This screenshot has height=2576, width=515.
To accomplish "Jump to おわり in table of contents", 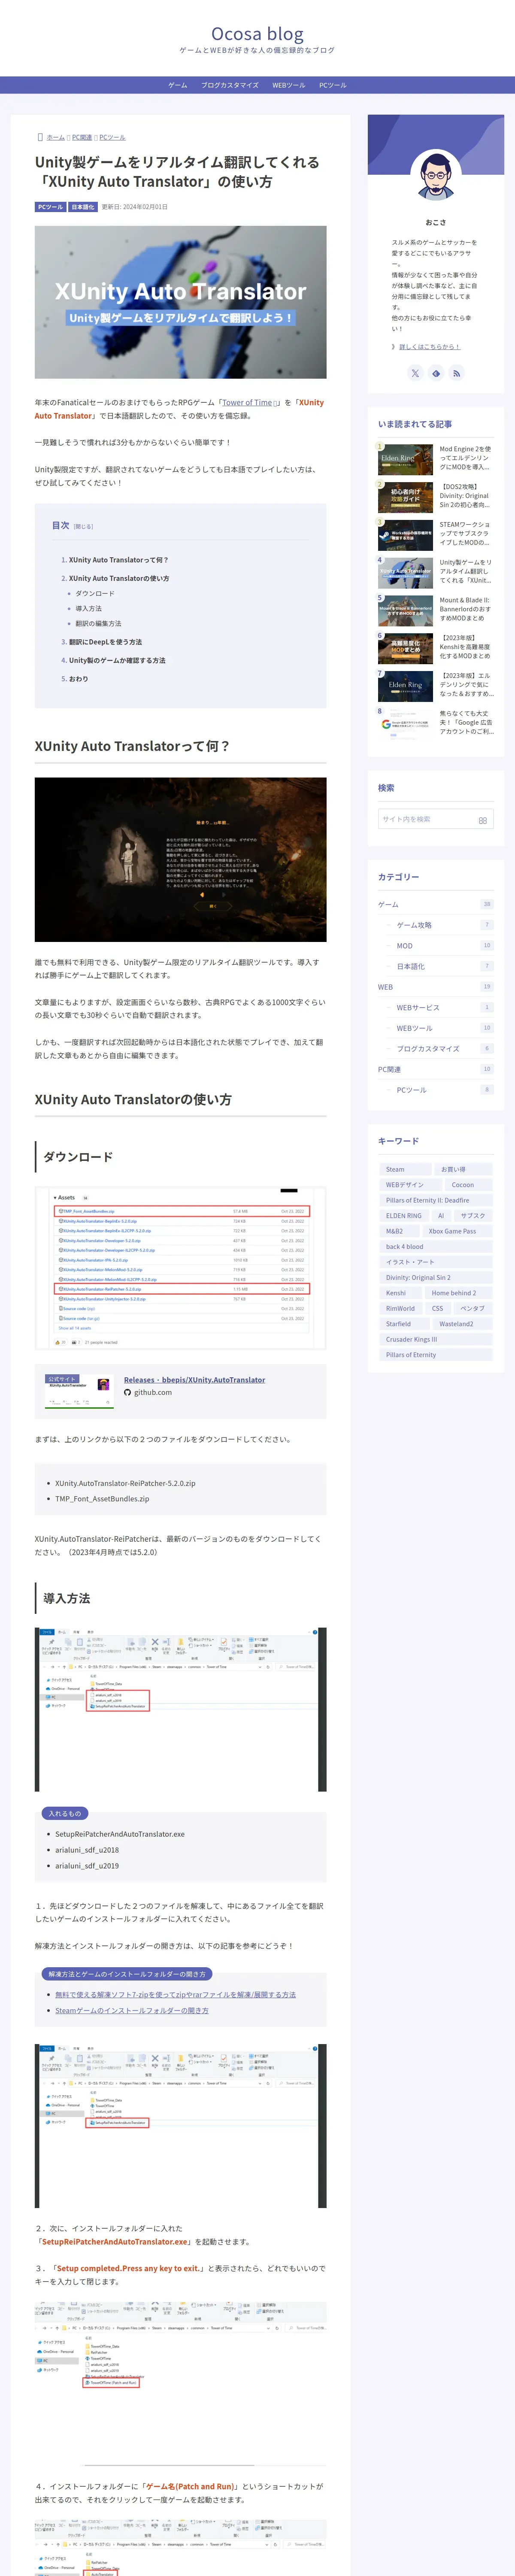I will tap(78, 679).
